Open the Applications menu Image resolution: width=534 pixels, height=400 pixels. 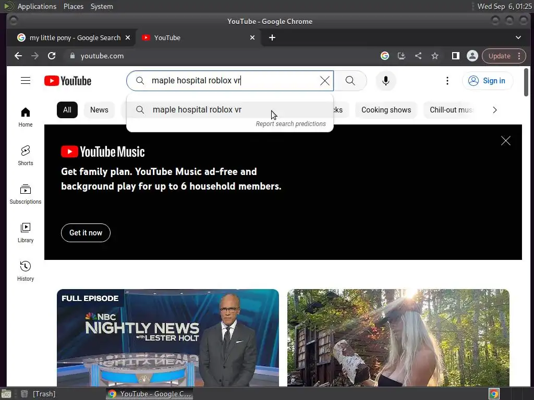click(37, 6)
